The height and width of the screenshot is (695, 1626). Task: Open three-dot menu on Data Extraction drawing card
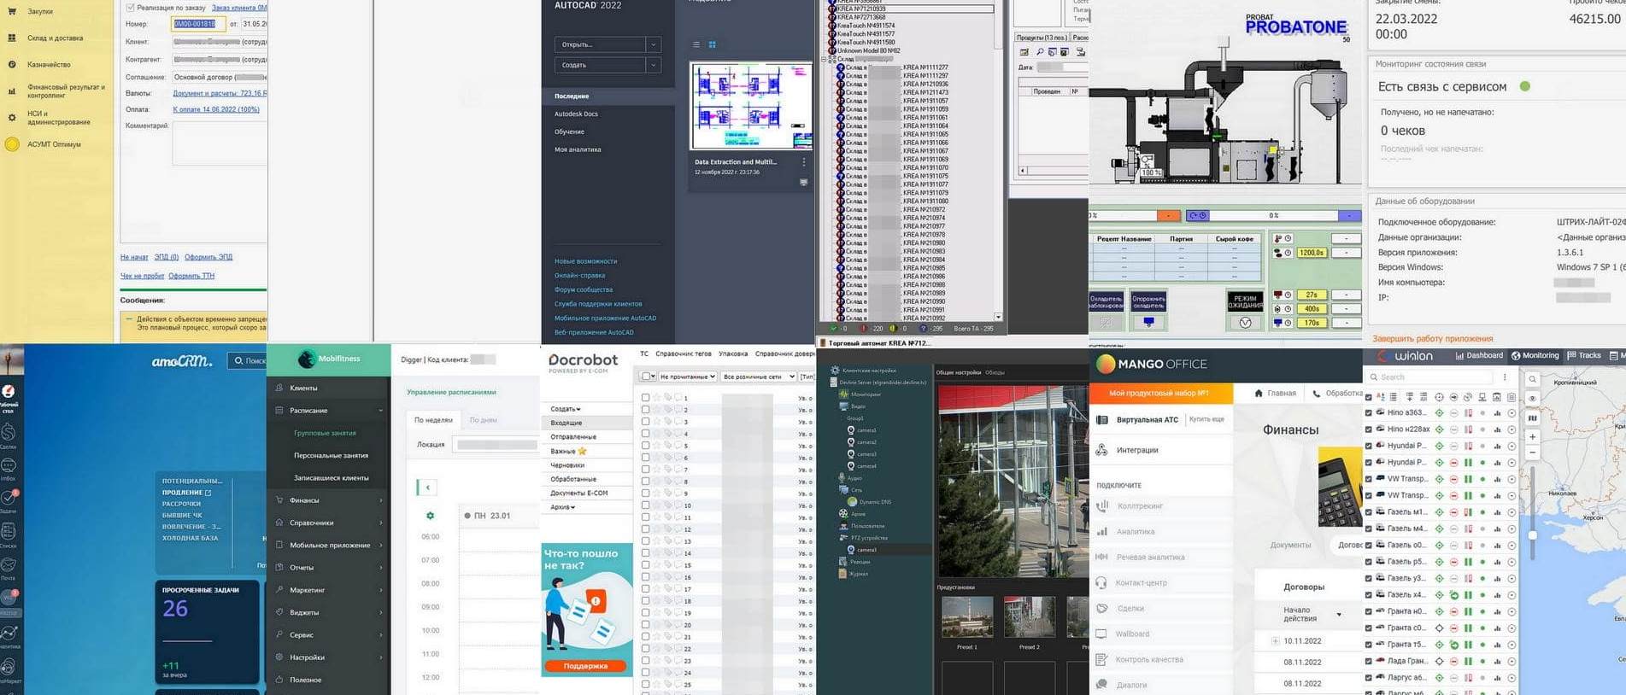803,161
